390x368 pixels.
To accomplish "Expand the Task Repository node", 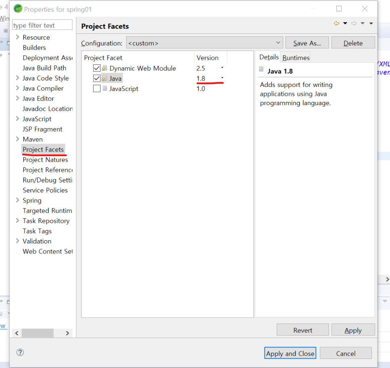I will pyautogui.click(x=17, y=220).
